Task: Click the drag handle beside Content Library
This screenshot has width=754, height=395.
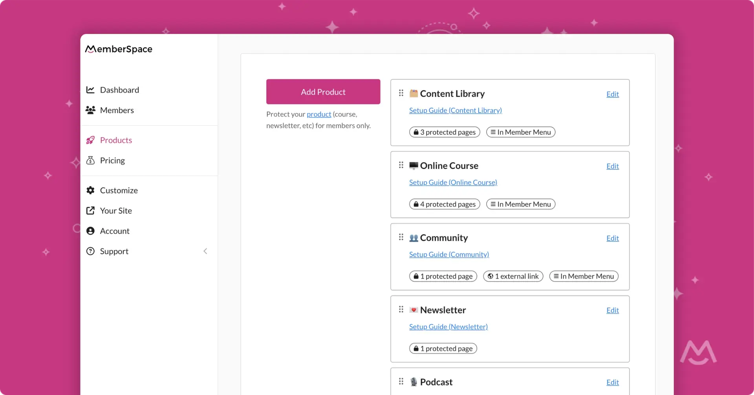Action: pyautogui.click(x=401, y=93)
